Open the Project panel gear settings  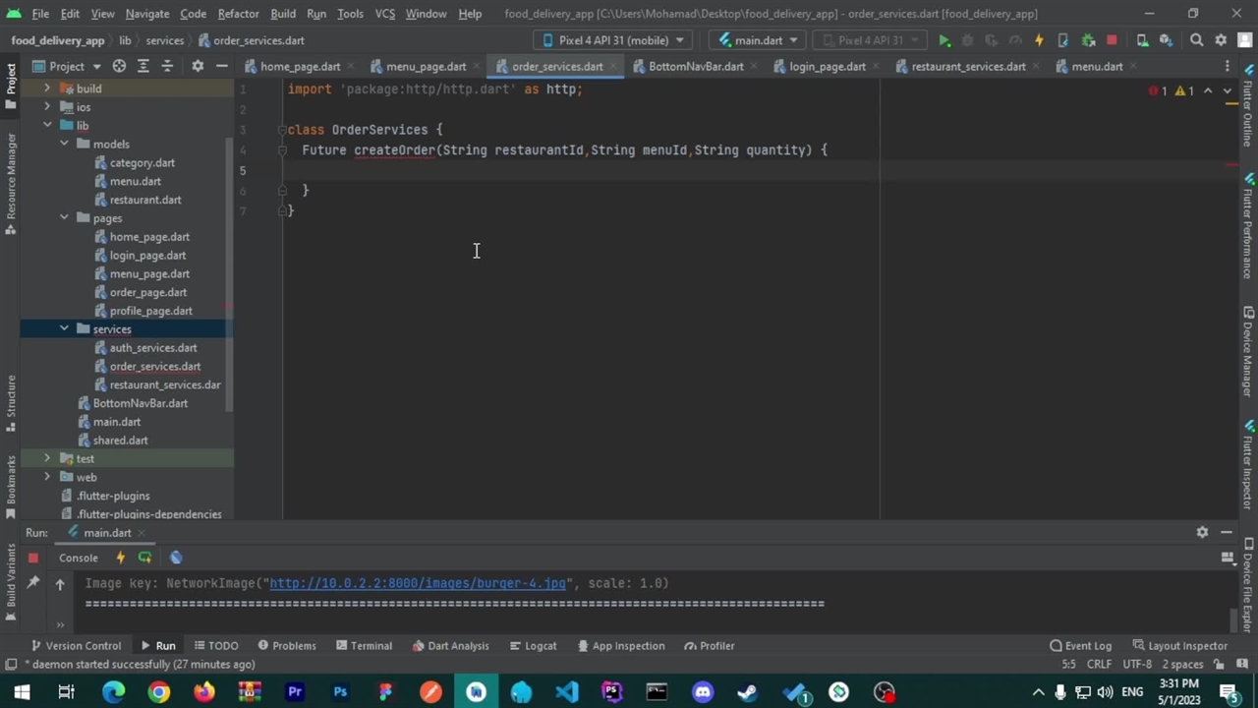pos(198,66)
